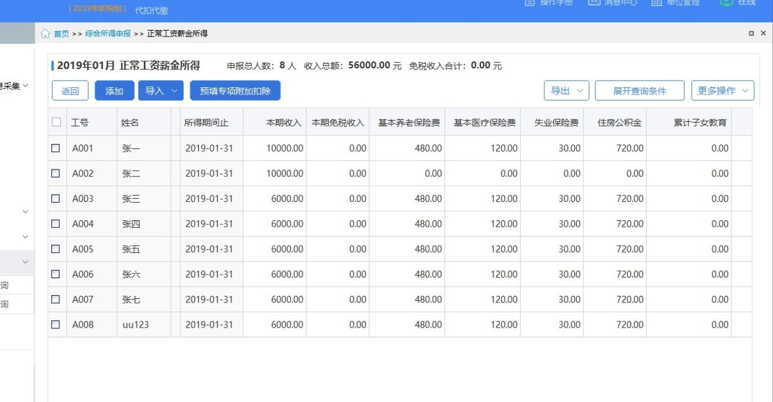Click employee number A008
Image resolution: width=773 pixels, height=402 pixels.
tap(83, 325)
